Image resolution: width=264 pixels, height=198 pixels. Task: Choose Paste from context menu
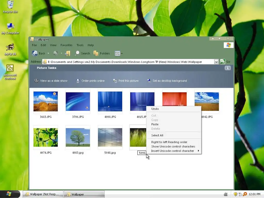(x=174, y=124)
